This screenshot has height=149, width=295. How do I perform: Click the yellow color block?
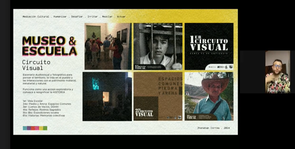(41, 128)
